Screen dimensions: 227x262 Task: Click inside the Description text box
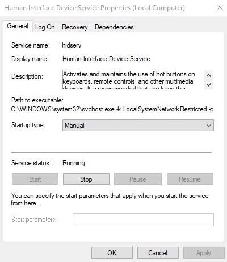pos(133,79)
